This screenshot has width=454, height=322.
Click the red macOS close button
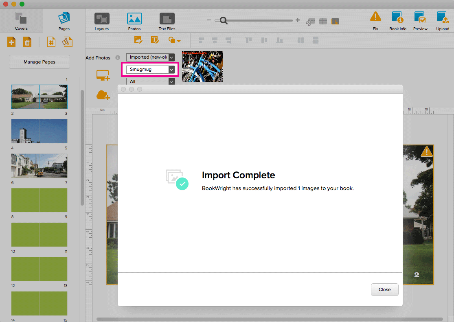coord(6,4)
